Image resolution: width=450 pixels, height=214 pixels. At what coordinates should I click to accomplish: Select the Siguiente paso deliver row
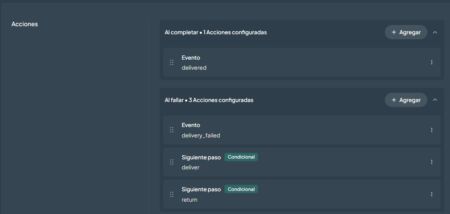coord(302,162)
